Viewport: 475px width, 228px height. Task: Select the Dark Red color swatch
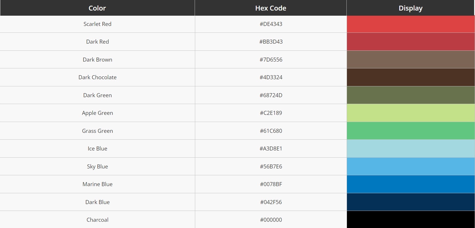click(x=410, y=42)
